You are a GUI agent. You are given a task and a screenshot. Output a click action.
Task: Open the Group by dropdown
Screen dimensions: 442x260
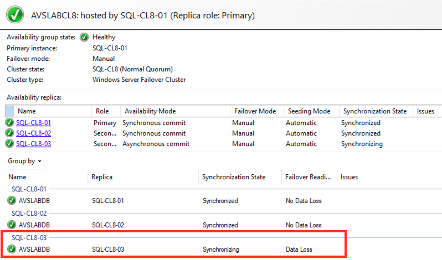pyautogui.click(x=25, y=161)
